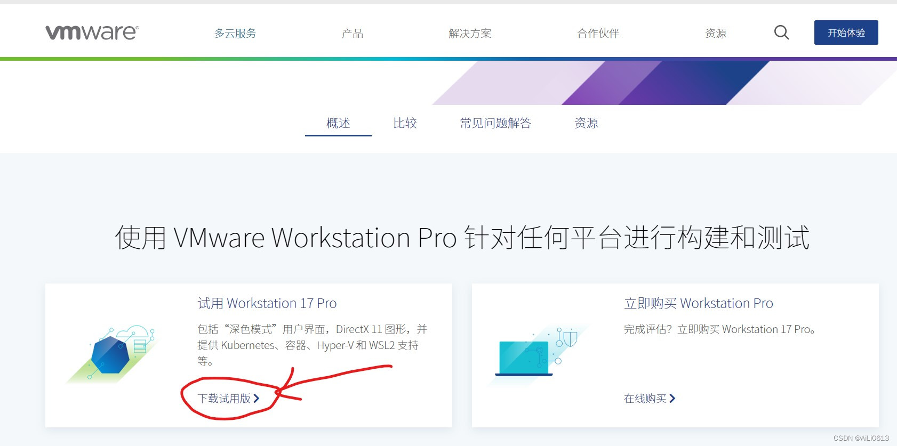Click the VMware logo

click(92, 33)
